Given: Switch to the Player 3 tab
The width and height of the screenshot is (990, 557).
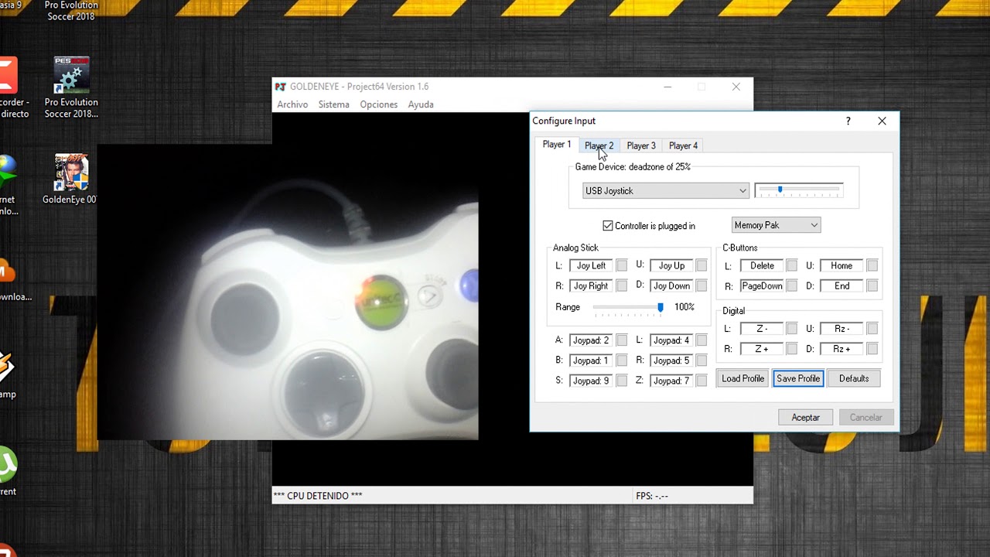Looking at the screenshot, I should click(x=641, y=145).
